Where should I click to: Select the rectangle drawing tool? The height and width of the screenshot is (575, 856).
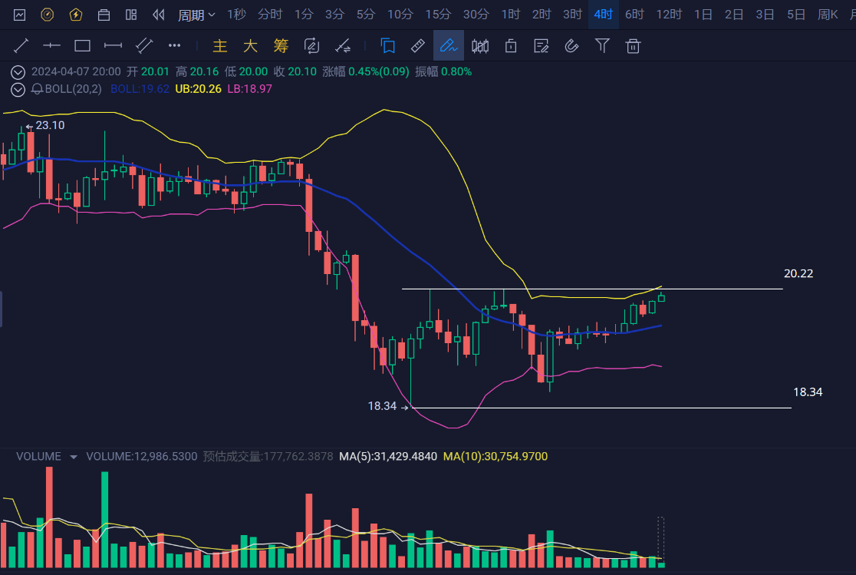(x=82, y=46)
